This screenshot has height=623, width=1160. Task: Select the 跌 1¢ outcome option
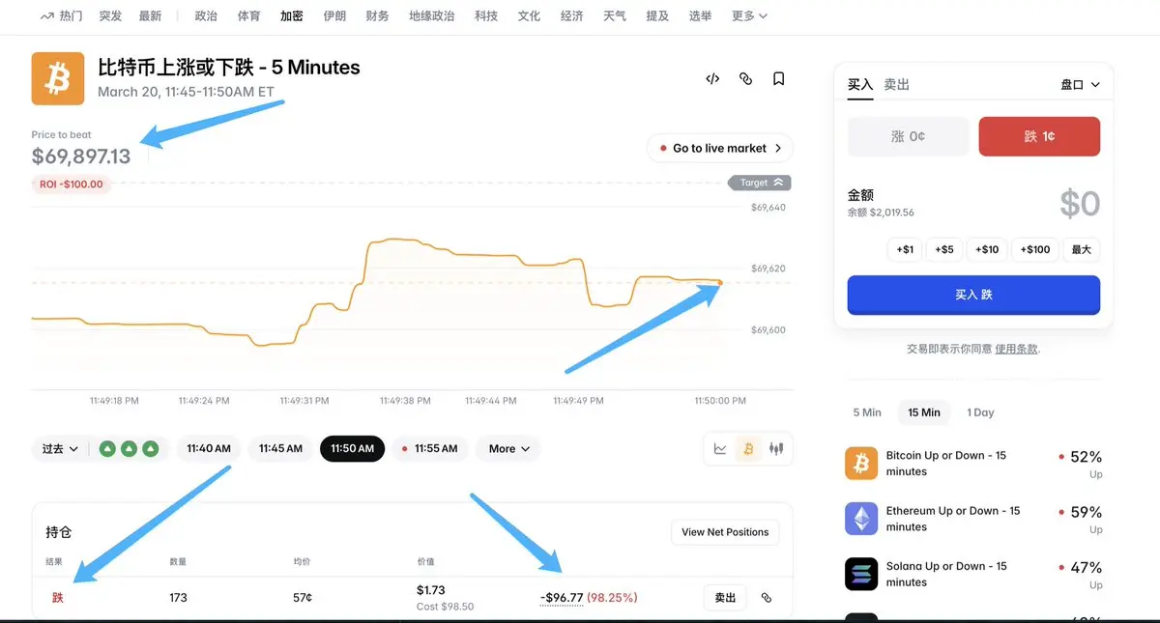click(1039, 136)
